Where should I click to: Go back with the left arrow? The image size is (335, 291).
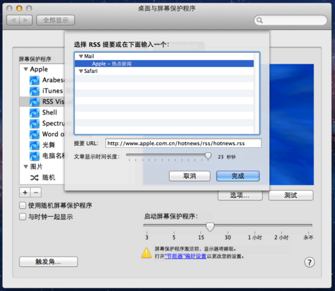point(13,20)
